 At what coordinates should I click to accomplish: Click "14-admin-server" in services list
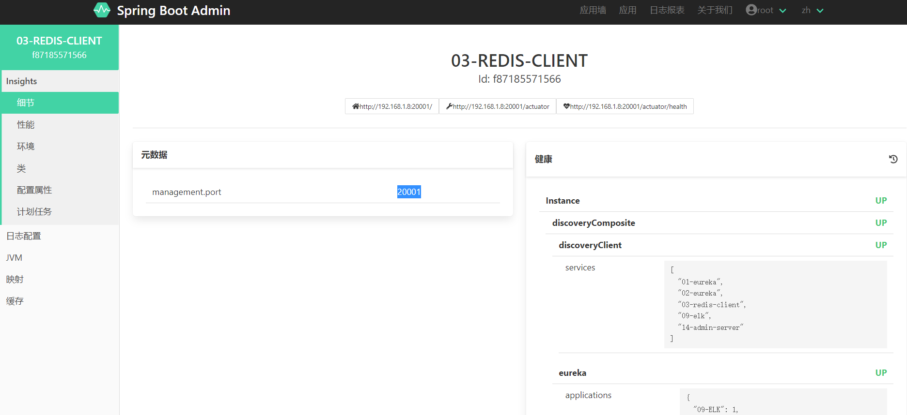pyautogui.click(x=710, y=327)
